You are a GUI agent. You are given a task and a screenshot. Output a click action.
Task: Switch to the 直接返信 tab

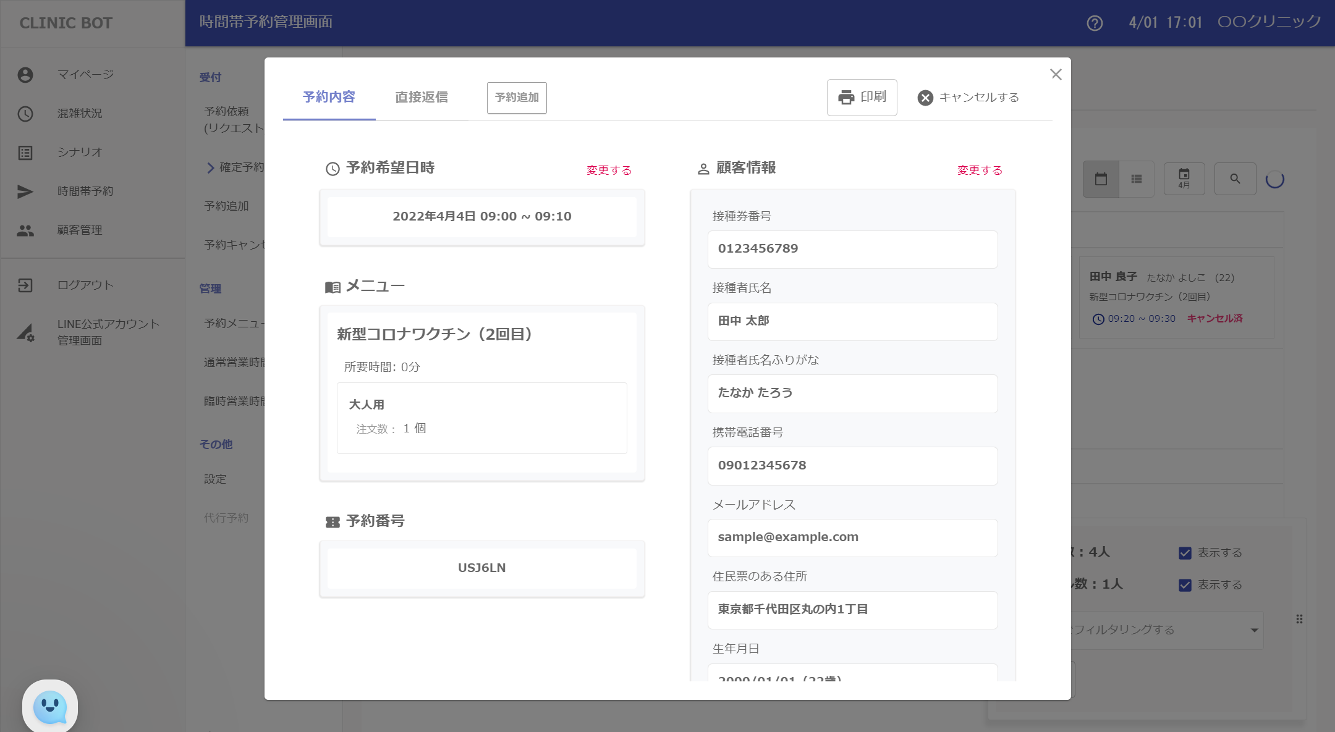pos(422,97)
